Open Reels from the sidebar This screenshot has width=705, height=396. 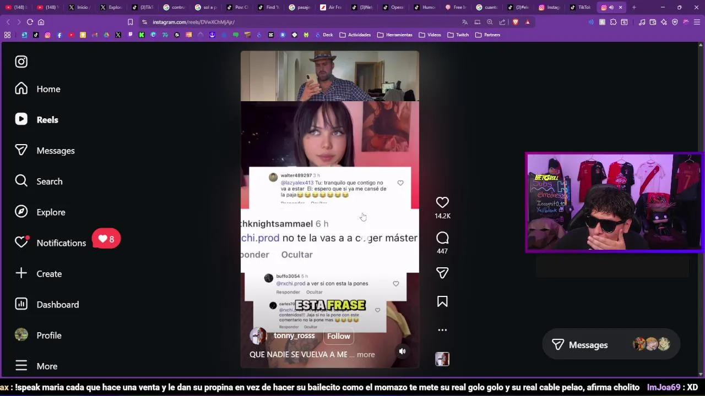36,120
